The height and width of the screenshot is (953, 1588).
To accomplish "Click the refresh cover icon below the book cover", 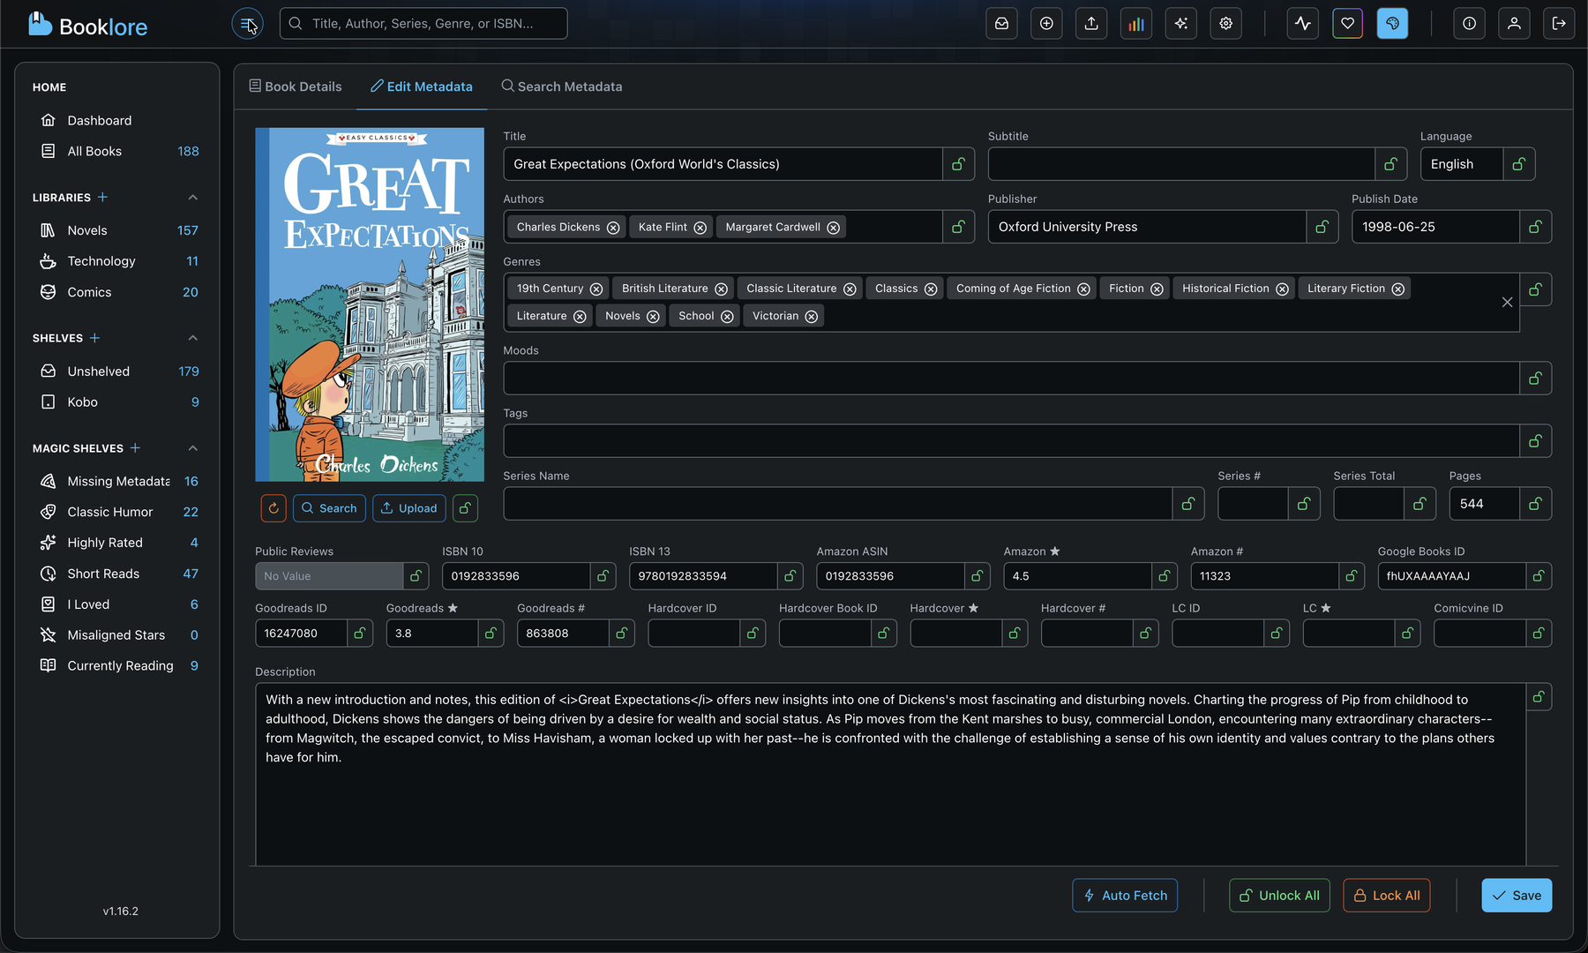I will click(273, 508).
